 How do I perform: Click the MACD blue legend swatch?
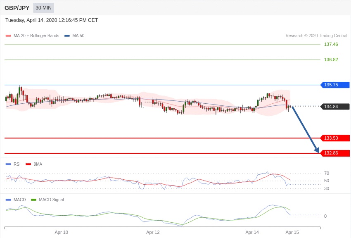tap(8, 200)
